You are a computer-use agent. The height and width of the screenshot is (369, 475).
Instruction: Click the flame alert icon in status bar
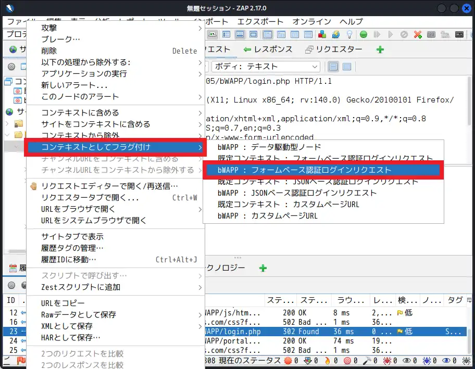pyautogui.click(x=327, y=360)
